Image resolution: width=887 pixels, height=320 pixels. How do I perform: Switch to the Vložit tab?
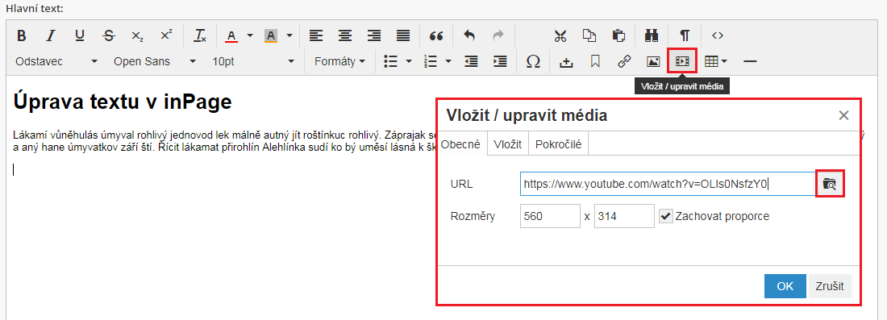click(x=507, y=143)
